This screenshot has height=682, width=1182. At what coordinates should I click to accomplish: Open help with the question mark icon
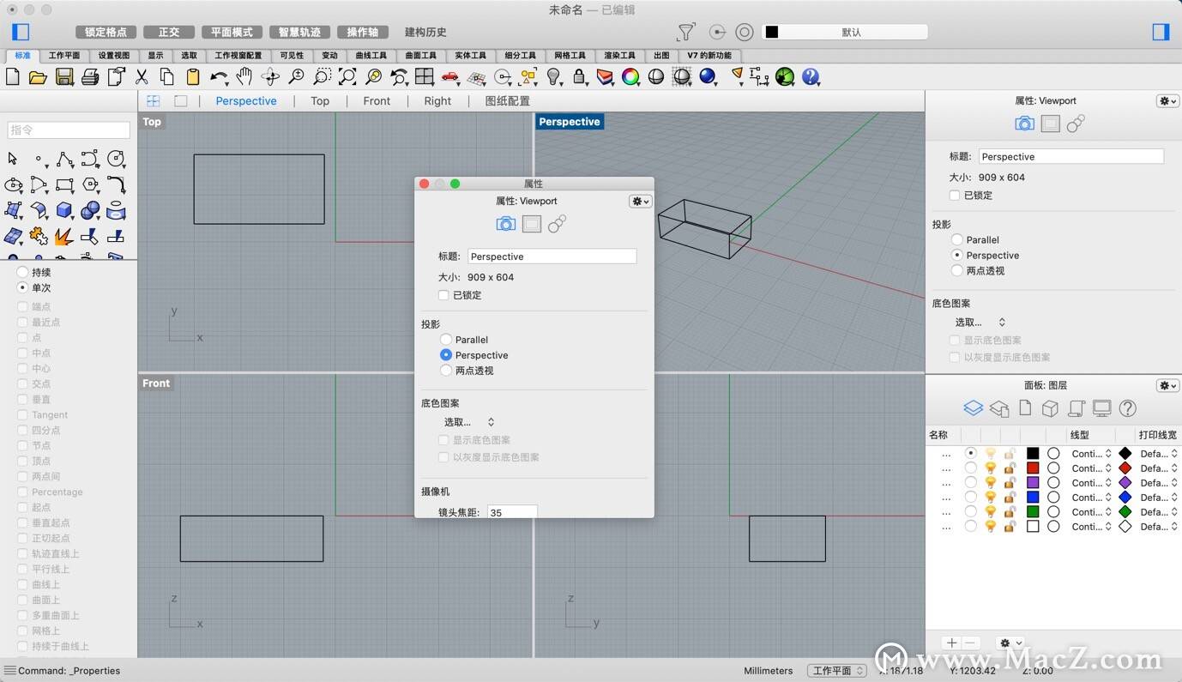coord(811,77)
